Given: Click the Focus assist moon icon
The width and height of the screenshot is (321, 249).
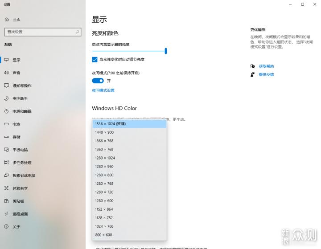Looking at the screenshot, I should click(x=7, y=98).
